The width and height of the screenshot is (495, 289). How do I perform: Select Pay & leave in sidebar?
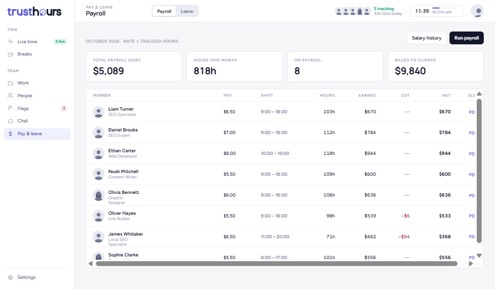click(37, 134)
